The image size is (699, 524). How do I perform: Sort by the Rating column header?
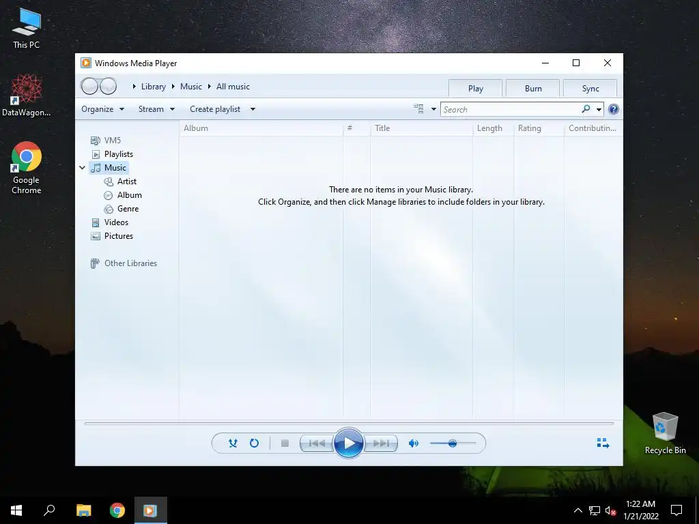pos(539,128)
